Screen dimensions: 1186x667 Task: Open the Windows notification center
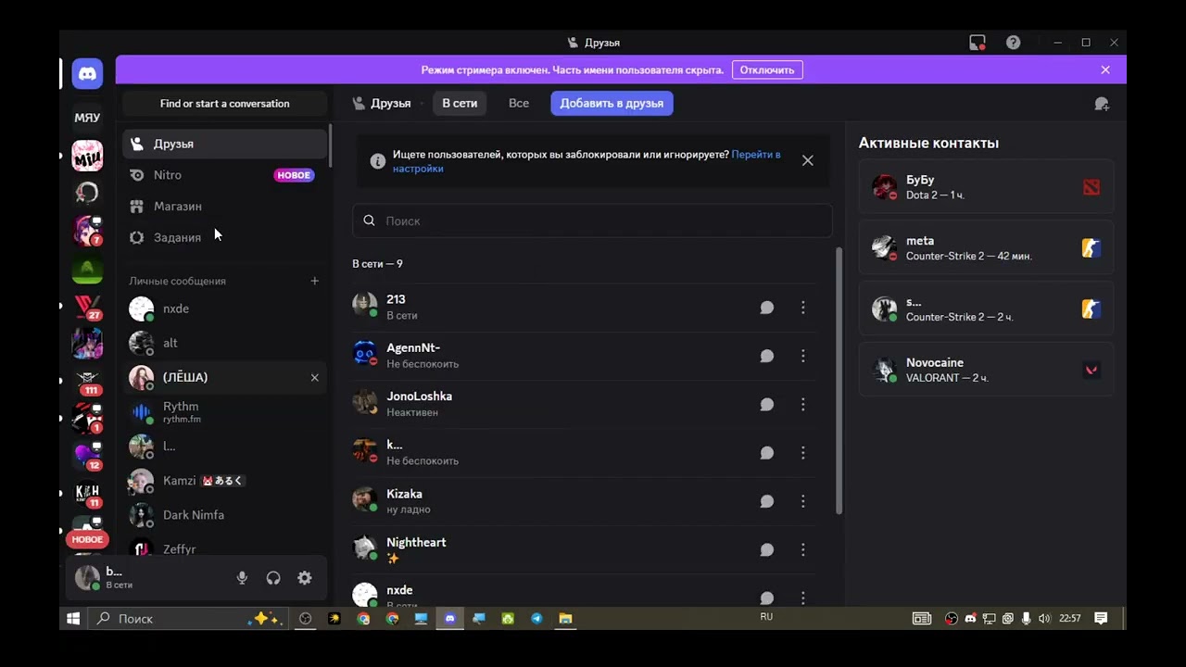[1101, 618]
